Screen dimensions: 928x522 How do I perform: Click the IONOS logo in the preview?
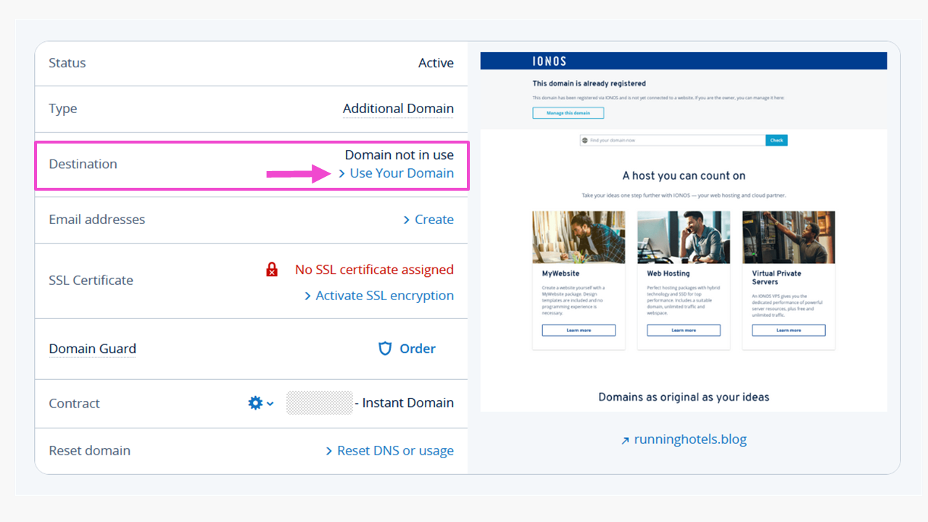(x=550, y=62)
